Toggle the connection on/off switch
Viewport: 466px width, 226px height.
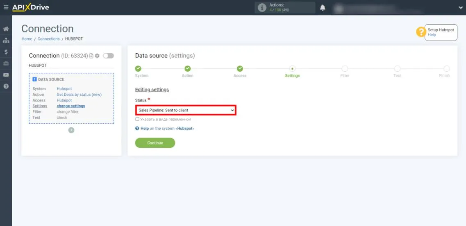(108, 56)
